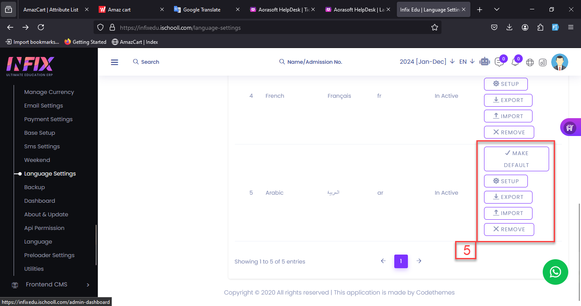Click Setup button for Arabic

coord(506,181)
